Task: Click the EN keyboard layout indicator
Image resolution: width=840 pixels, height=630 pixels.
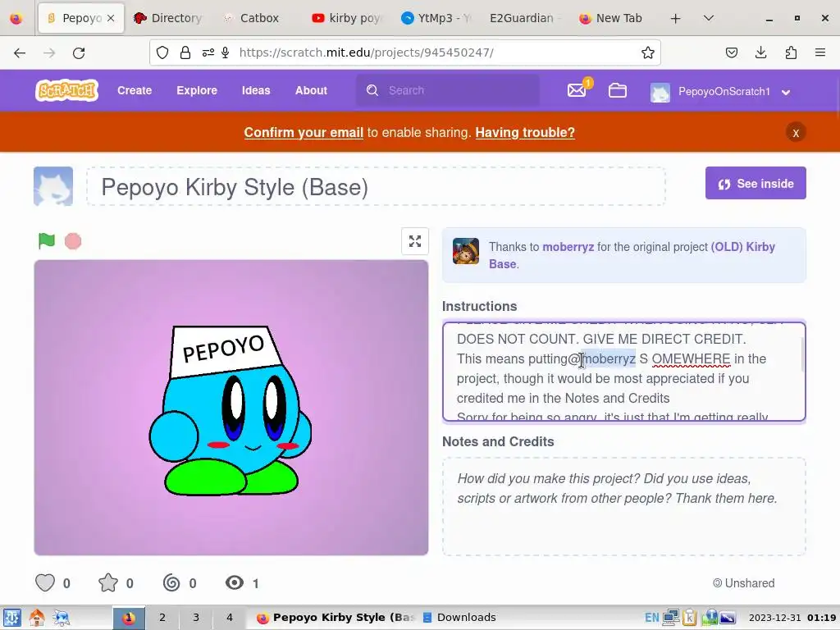Action: tap(652, 618)
